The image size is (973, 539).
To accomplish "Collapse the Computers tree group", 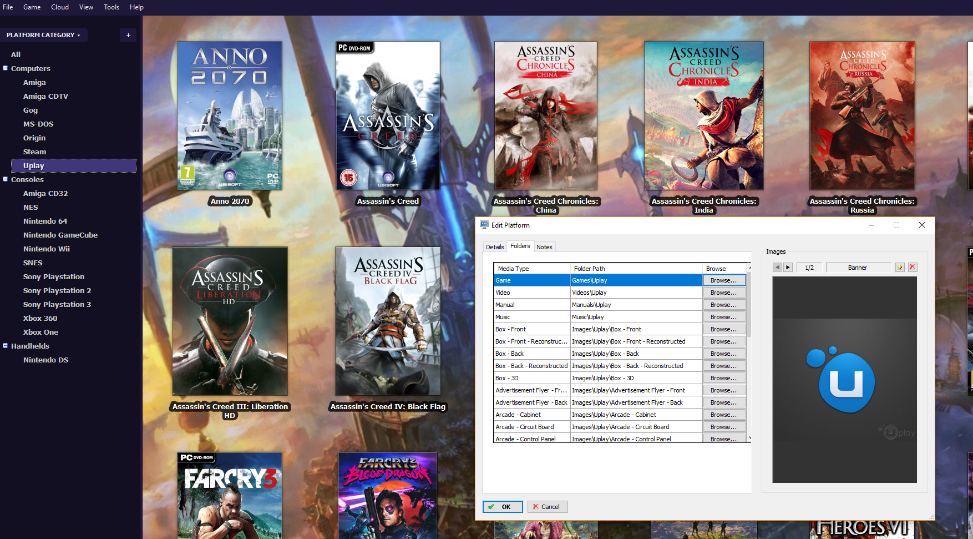I will click(6, 68).
